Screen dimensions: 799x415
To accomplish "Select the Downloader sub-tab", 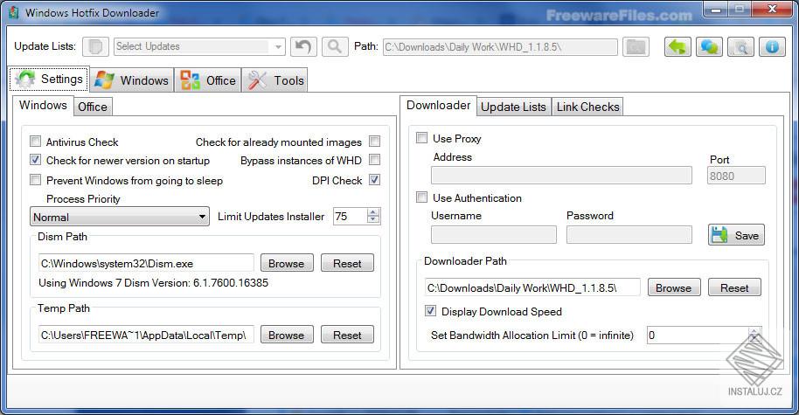I will (x=438, y=106).
